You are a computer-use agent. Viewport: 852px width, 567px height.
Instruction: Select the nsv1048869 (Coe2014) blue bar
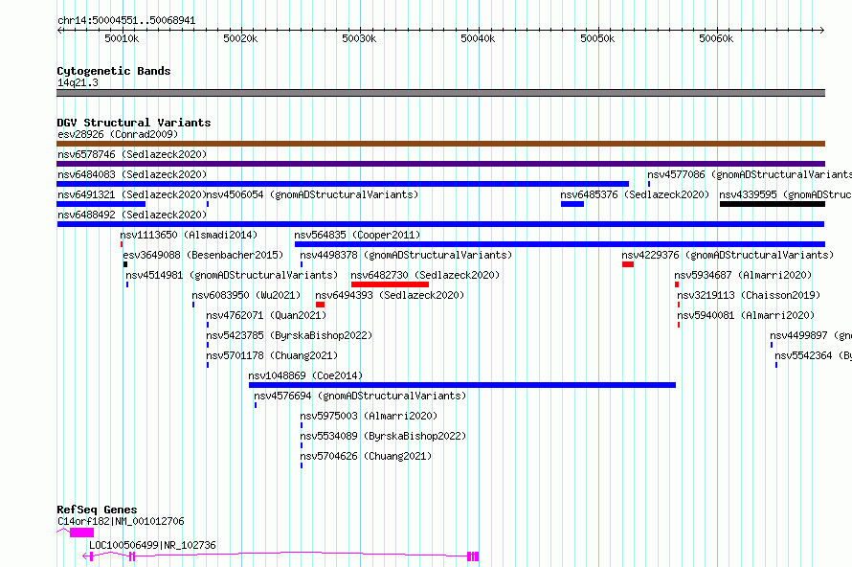(x=462, y=385)
